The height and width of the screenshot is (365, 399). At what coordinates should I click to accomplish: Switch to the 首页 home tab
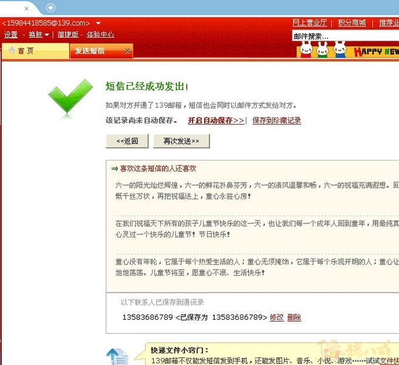[36, 51]
